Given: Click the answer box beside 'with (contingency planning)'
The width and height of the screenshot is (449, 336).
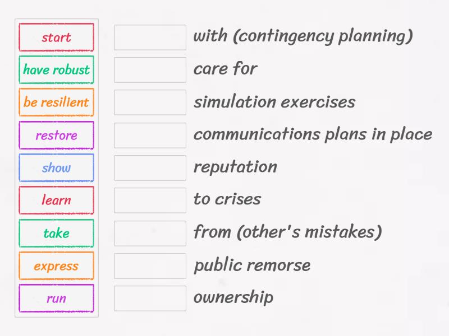Looking at the screenshot, I should point(150,37).
